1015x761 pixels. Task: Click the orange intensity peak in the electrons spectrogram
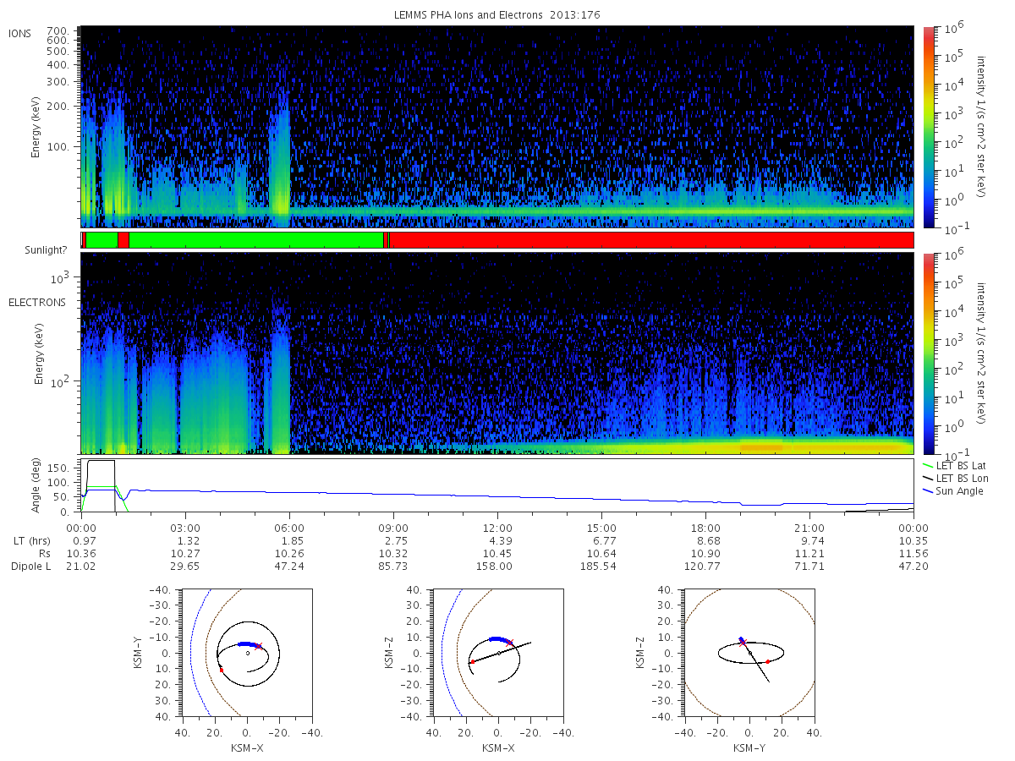coord(761,445)
